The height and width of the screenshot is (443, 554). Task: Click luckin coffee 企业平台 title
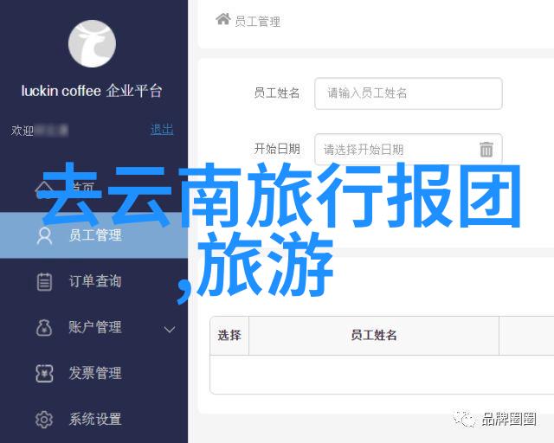[92, 91]
